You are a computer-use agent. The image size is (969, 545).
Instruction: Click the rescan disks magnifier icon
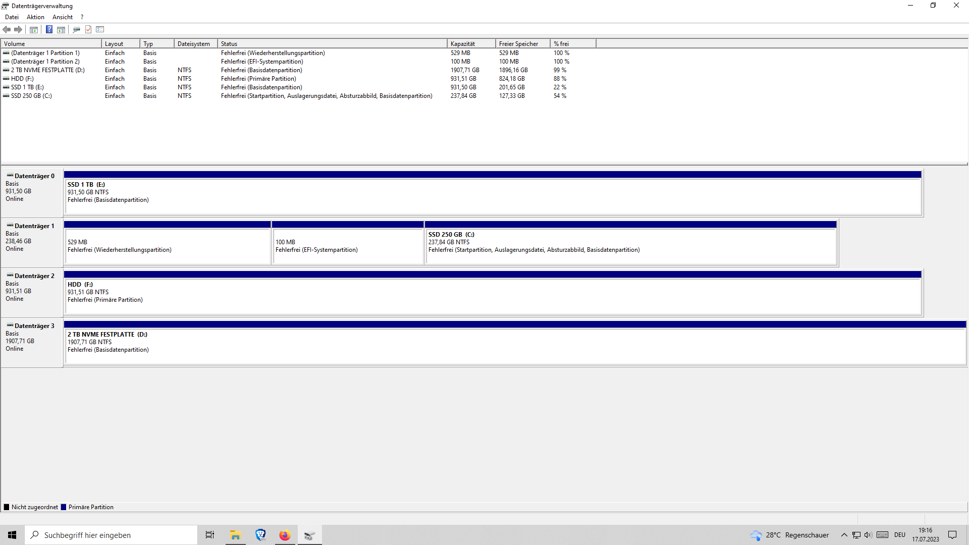pyautogui.click(x=76, y=29)
